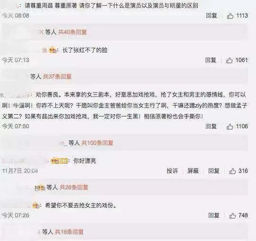This screenshot has width=256, height=241.
Task: Click 回复 on the 07:26 comment
Action: (214, 215)
